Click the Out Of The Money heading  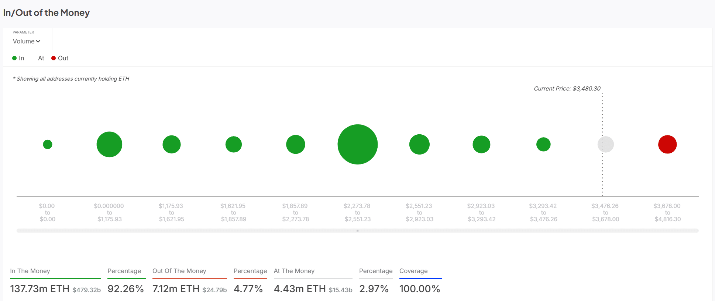pyautogui.click(x=179, y=271)
